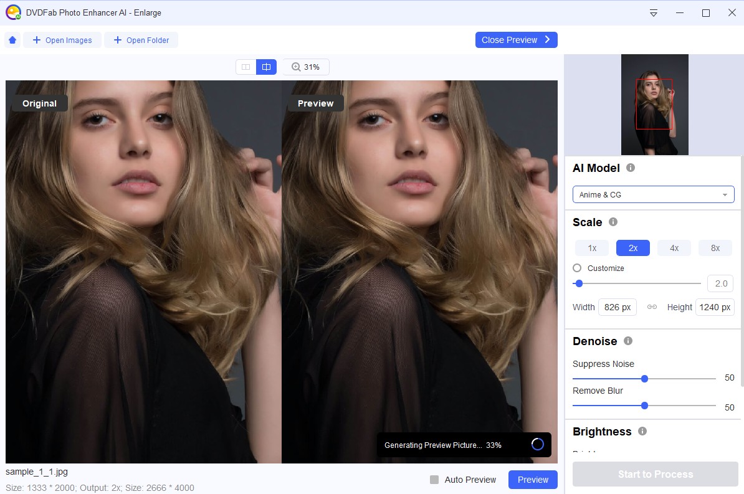Click the Preview label on right image
Screen dimensions: 744x494
pyautogui.click(x=315, y=103)
